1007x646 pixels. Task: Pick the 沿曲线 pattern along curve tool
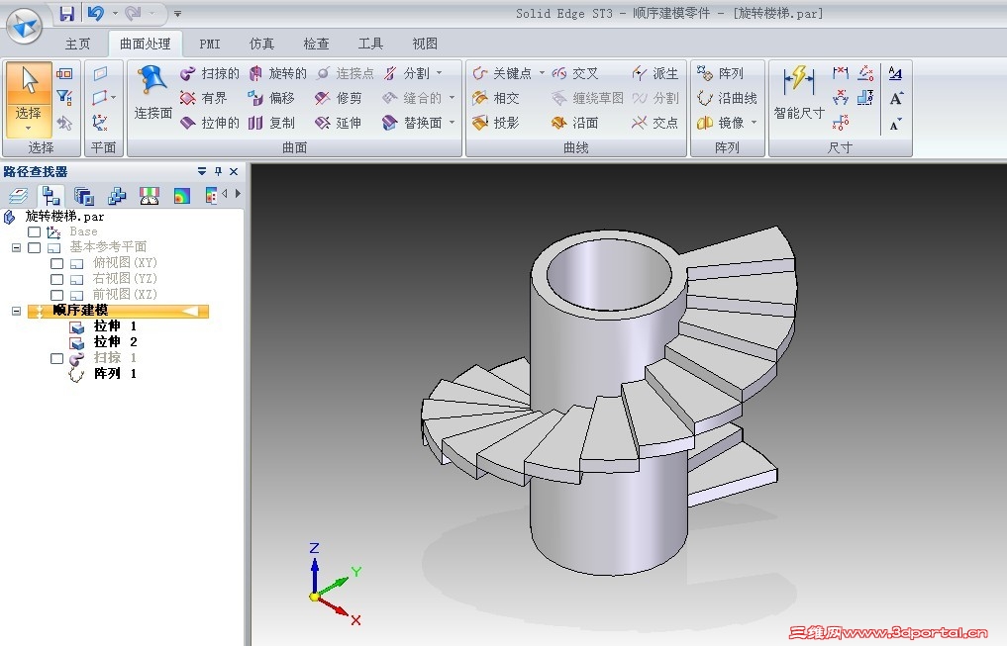point(727,98)
